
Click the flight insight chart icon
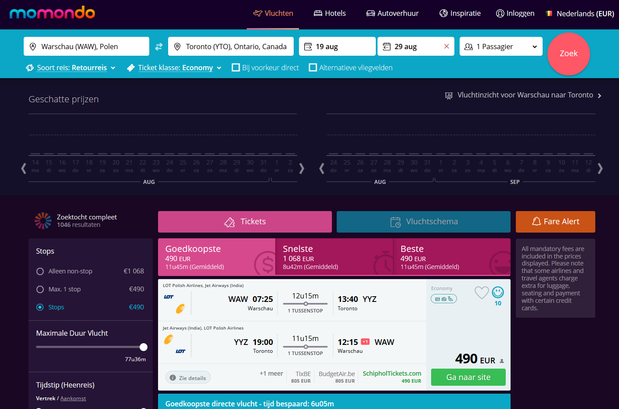449,95
